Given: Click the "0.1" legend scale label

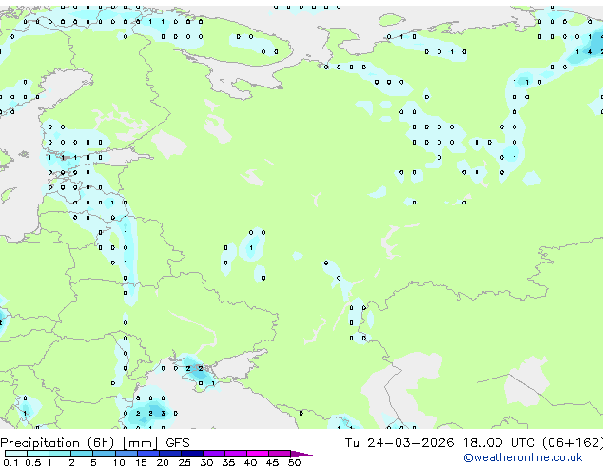Looking at the screenshot, I should pos(10,462).
